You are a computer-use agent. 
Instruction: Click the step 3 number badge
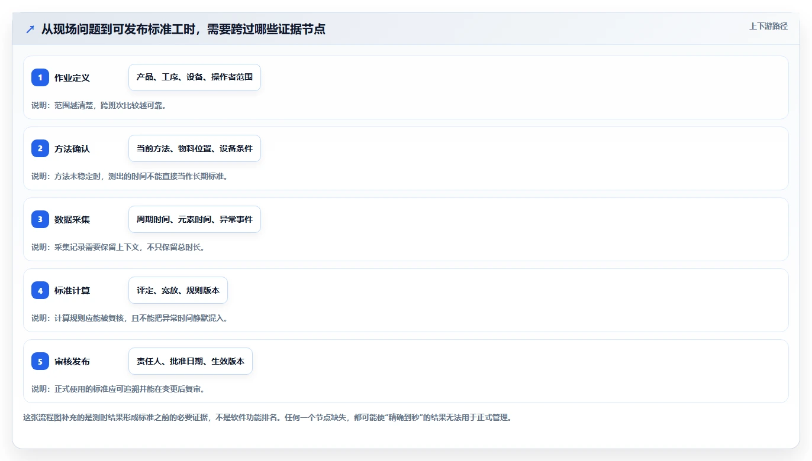click(x=40, y=219)
